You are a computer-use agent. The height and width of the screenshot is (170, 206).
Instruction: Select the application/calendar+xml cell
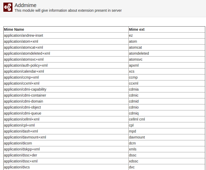coord(66,71)
